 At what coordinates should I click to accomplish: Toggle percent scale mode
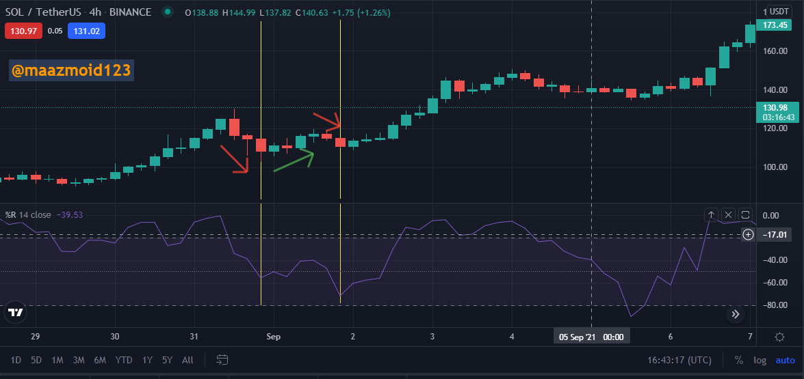pos(739,360)
